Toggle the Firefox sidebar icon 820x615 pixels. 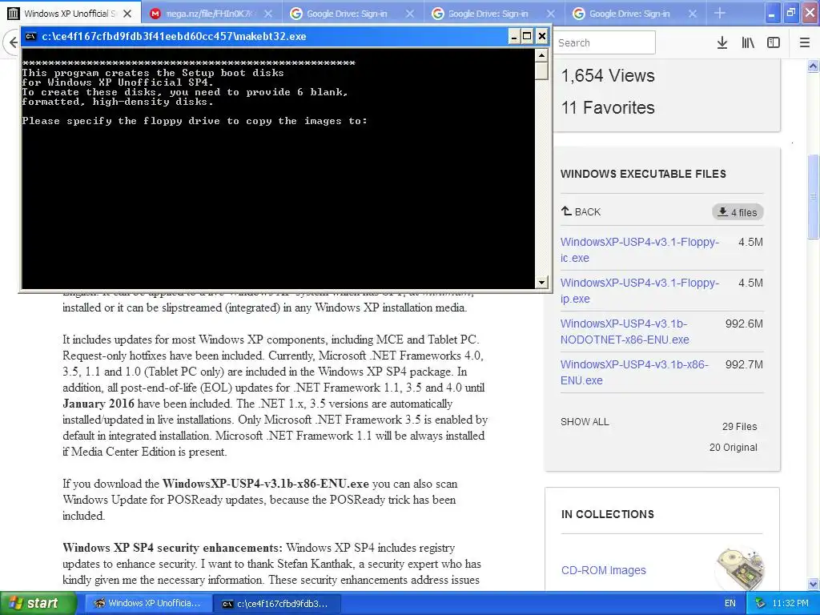click(x=774, y=43)
